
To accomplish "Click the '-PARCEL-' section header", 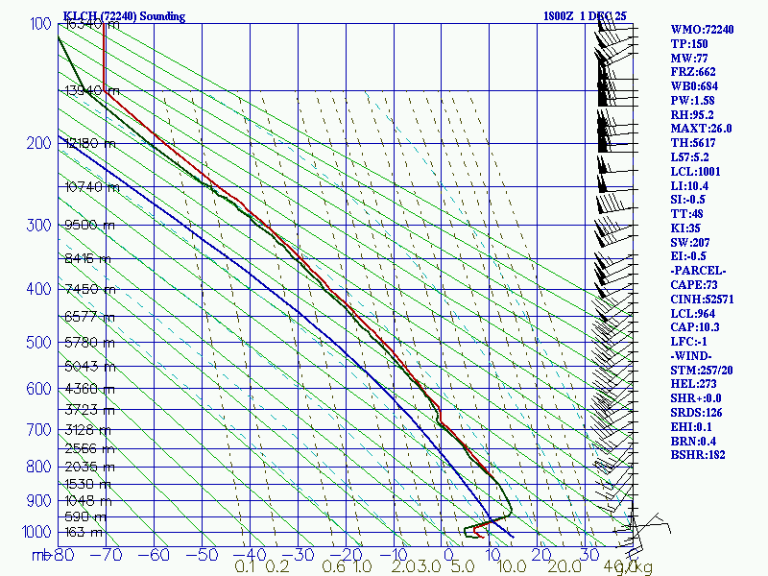I will pyautogui.click(x=698, y=271).
